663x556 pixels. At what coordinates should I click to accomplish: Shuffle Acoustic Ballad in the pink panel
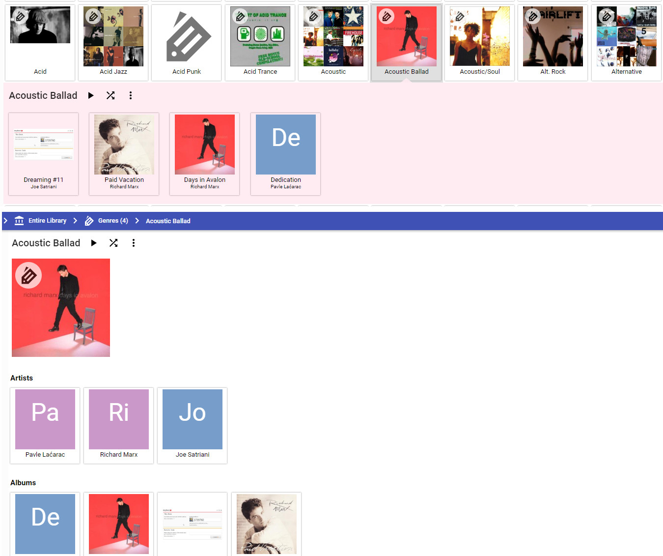(110, 95)
